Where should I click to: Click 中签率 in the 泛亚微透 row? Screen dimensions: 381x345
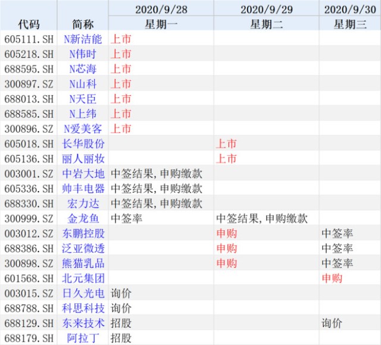(337, 248)
